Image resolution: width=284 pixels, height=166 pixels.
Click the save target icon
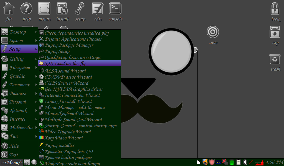click(213, 32)
